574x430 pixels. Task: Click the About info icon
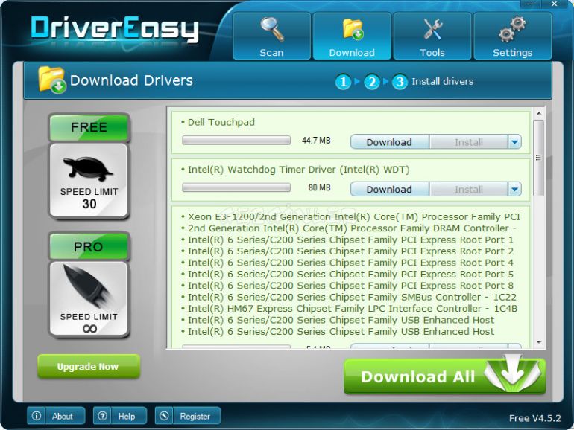pyautogui.click(x=37, y=416)
